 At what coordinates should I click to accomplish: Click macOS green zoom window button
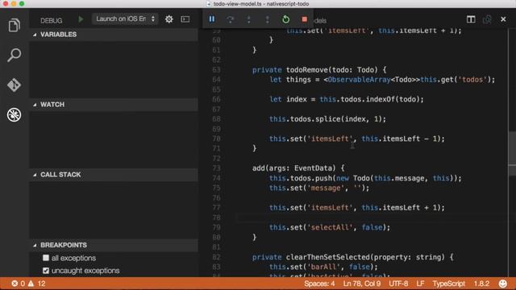point(22,3)
